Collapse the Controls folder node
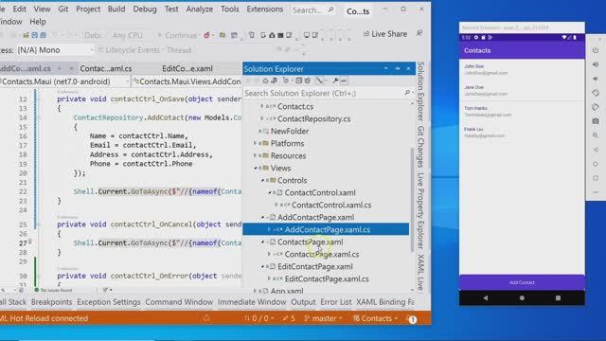606x341 pixels. [x=262, y=181]
